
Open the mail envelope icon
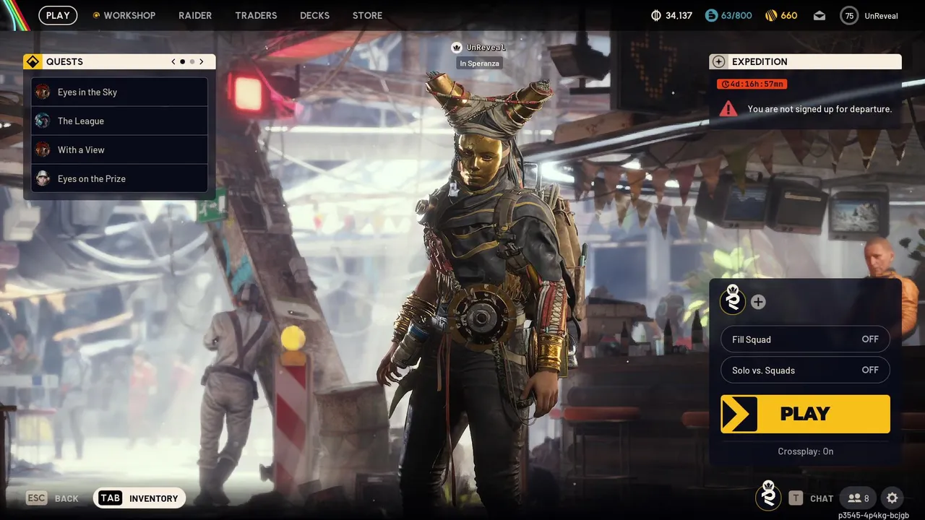[819, 15]
